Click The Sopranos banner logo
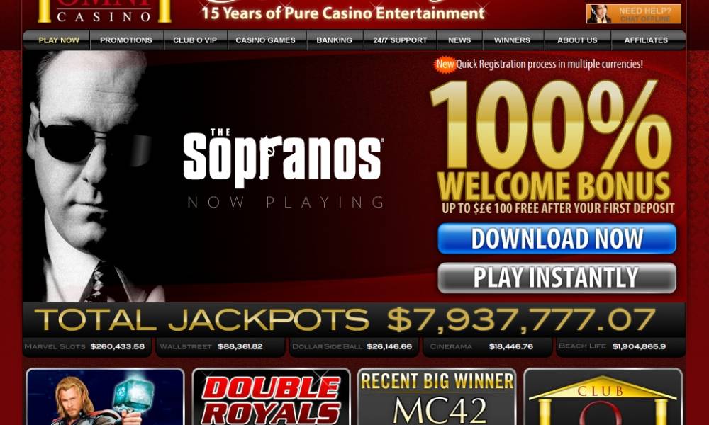 pyautogui.click(x=284, y=157)
